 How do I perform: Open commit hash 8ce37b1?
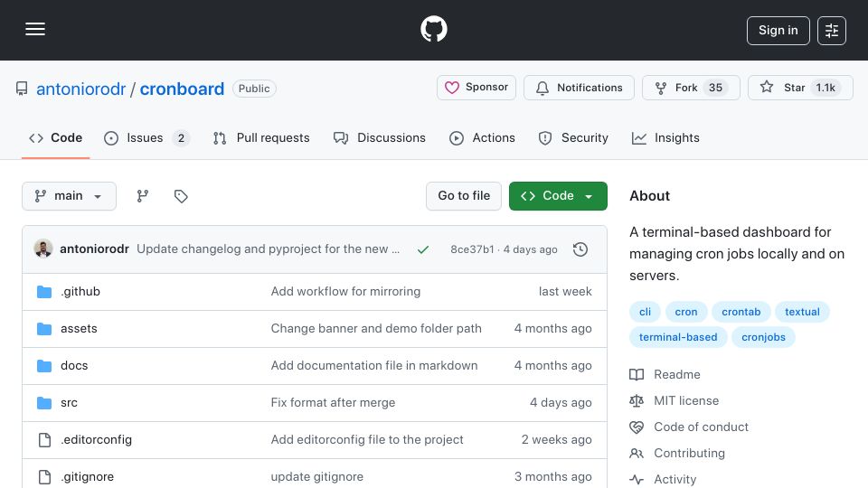point(472,249)
